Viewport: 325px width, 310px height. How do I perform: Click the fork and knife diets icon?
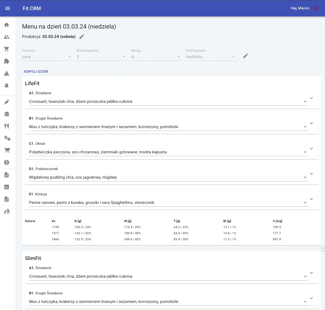point(6,126)
